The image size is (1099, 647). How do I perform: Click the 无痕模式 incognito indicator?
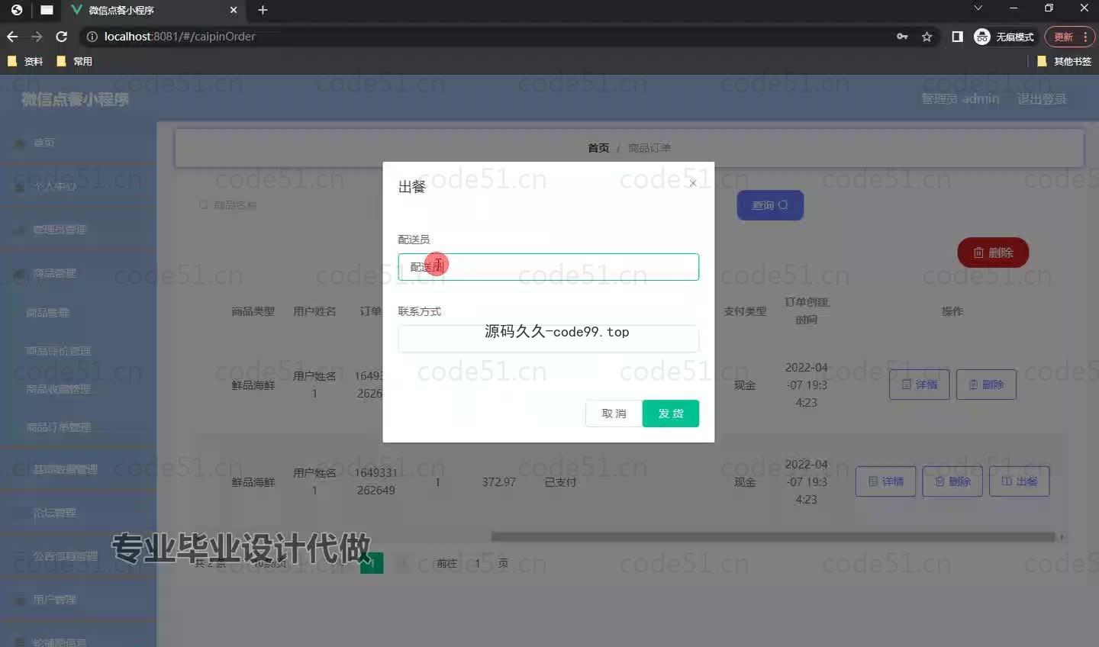pos(1004,37)
